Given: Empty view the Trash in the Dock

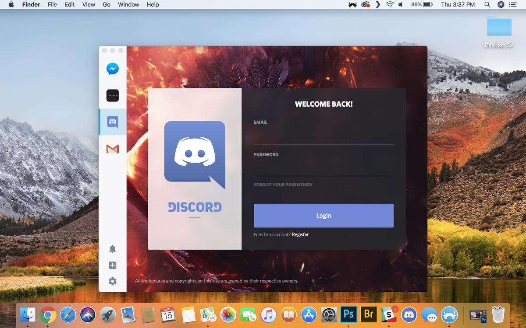Looking at the screenshot, I should pos(498,314).
